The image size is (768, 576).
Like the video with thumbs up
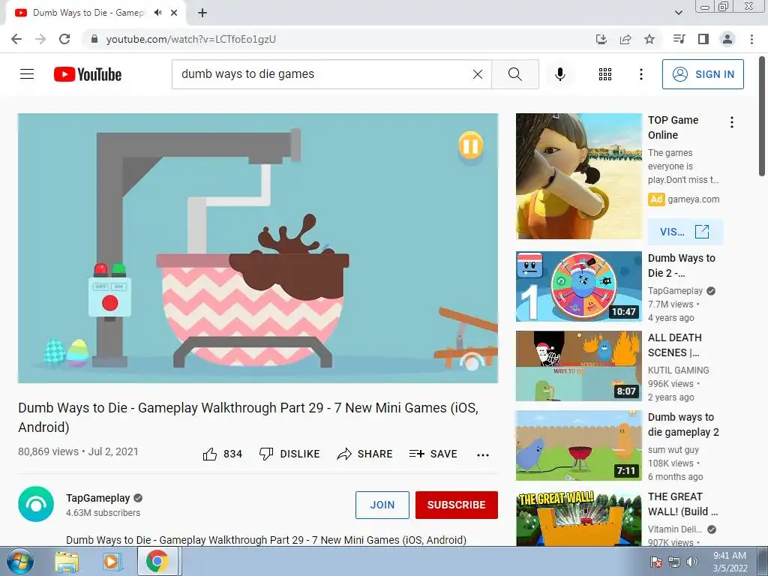[x=222, y=454]
